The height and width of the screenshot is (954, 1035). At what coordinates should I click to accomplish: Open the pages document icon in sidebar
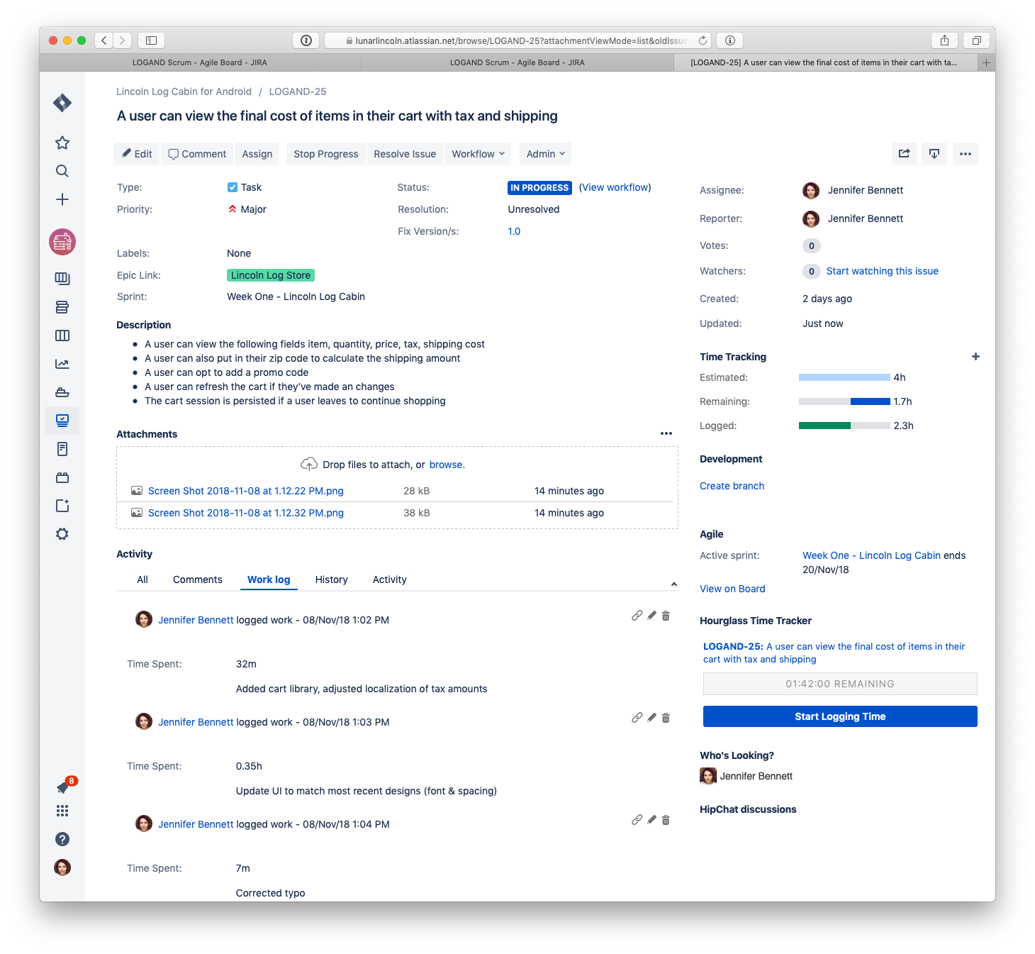(x=62, y=449)
